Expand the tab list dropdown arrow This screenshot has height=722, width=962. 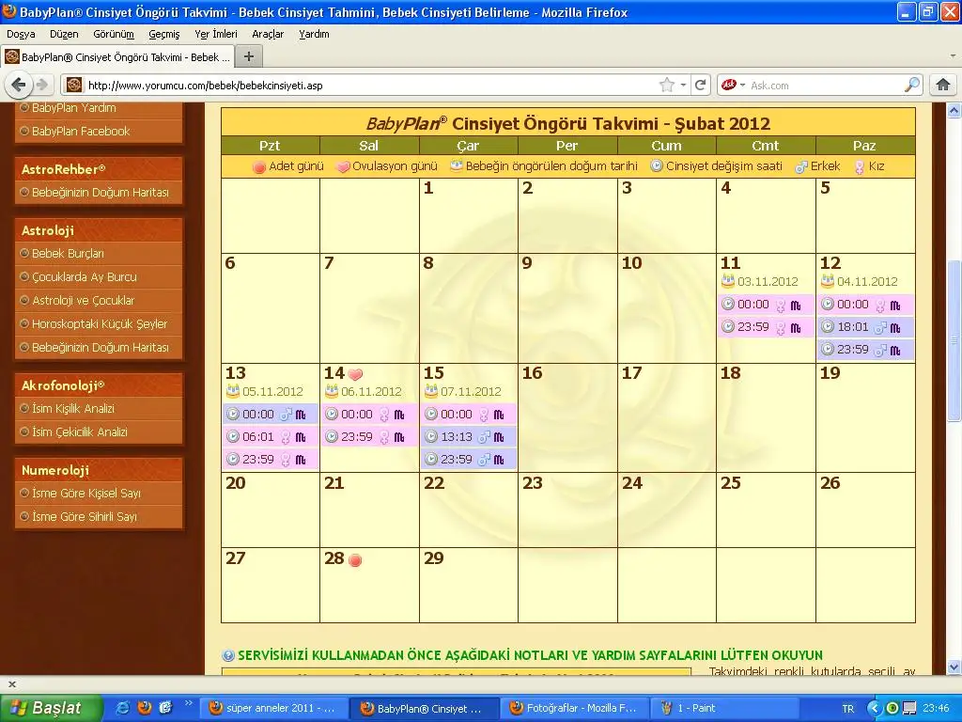[953, 56]
